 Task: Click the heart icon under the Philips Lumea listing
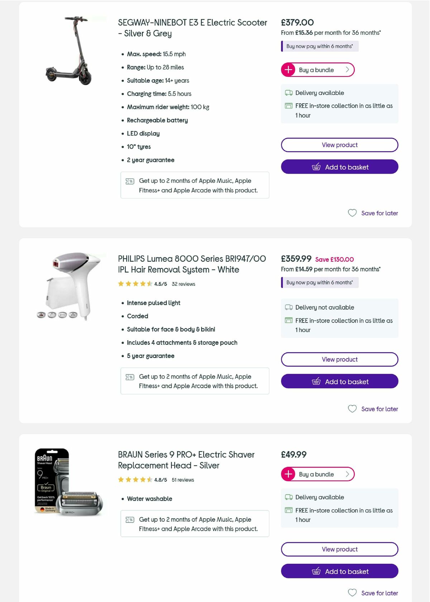tap(352, 409)
